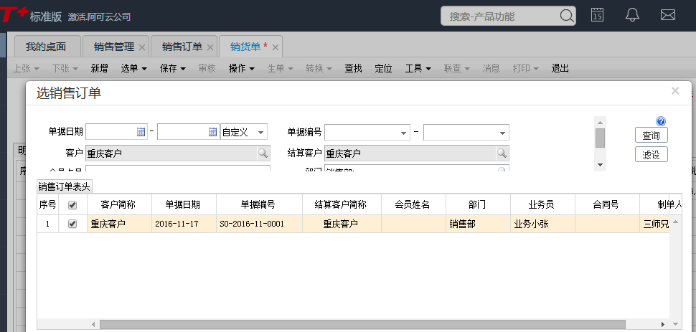Click the table horizontal scrollbar thumb
This screenshot has height=332, width=696.
click(362, 324)
